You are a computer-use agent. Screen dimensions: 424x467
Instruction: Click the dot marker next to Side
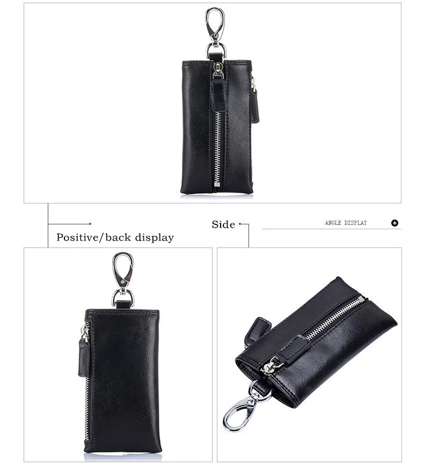coord(240,224)
